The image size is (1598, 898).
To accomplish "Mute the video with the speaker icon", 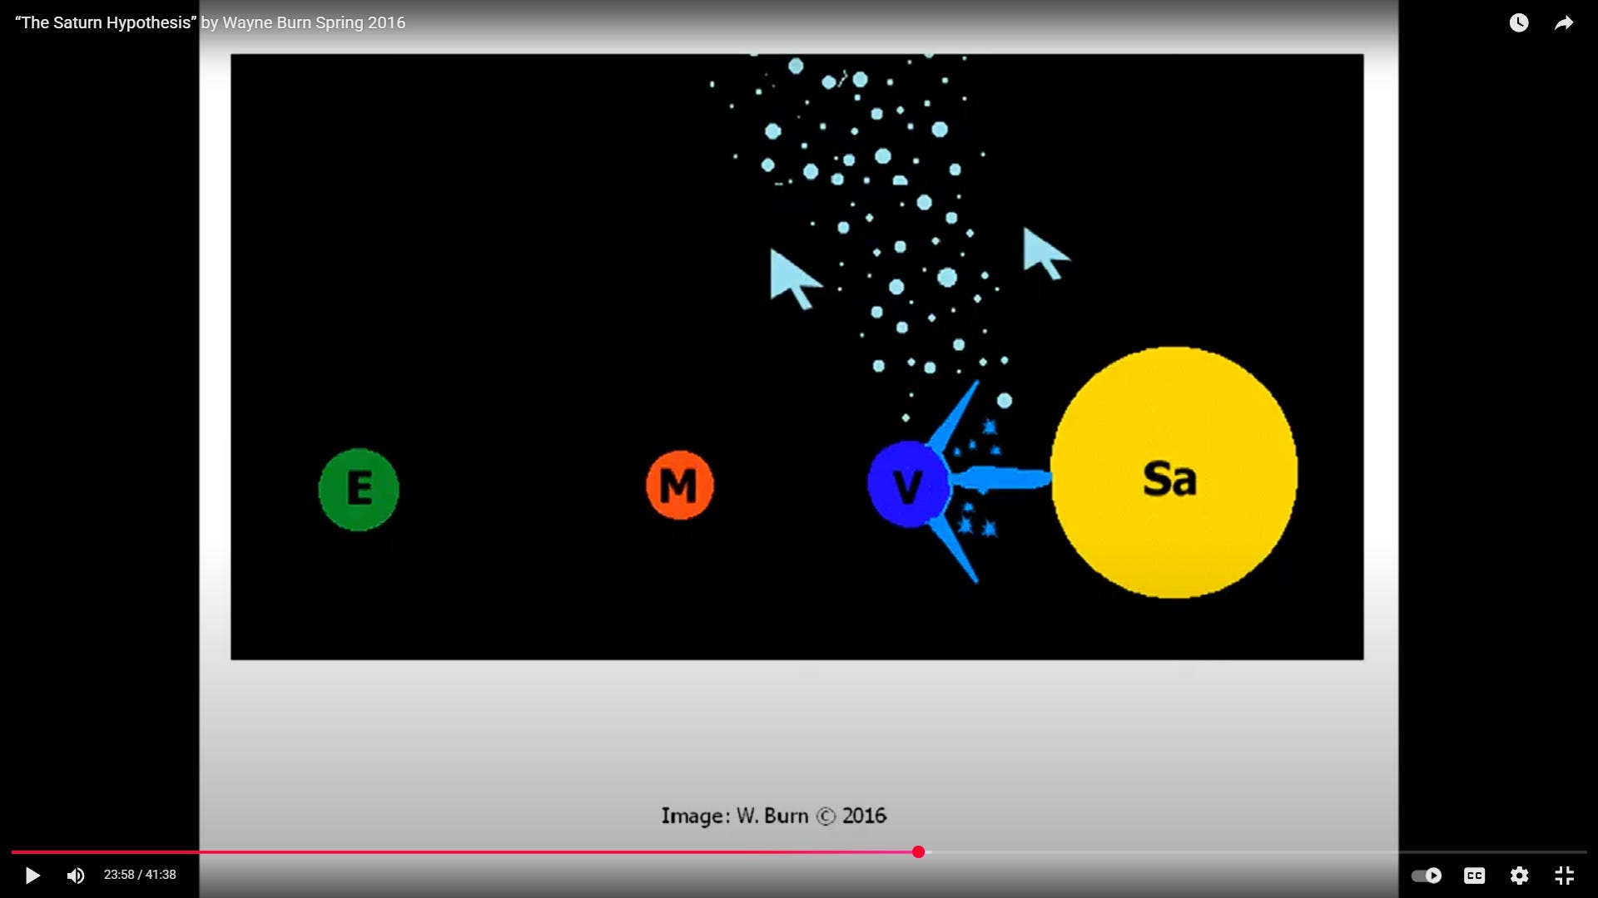I will pos(75,876).
